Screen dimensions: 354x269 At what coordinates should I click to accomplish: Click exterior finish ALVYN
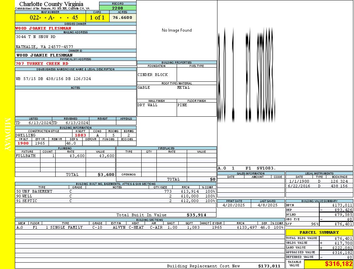(119, 227)
